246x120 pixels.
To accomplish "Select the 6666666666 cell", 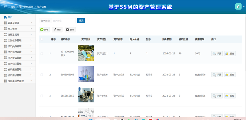I will coord(67,75).
